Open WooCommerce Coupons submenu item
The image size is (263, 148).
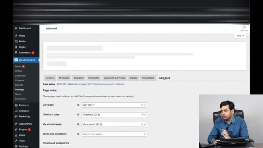[x=19, y=81]
